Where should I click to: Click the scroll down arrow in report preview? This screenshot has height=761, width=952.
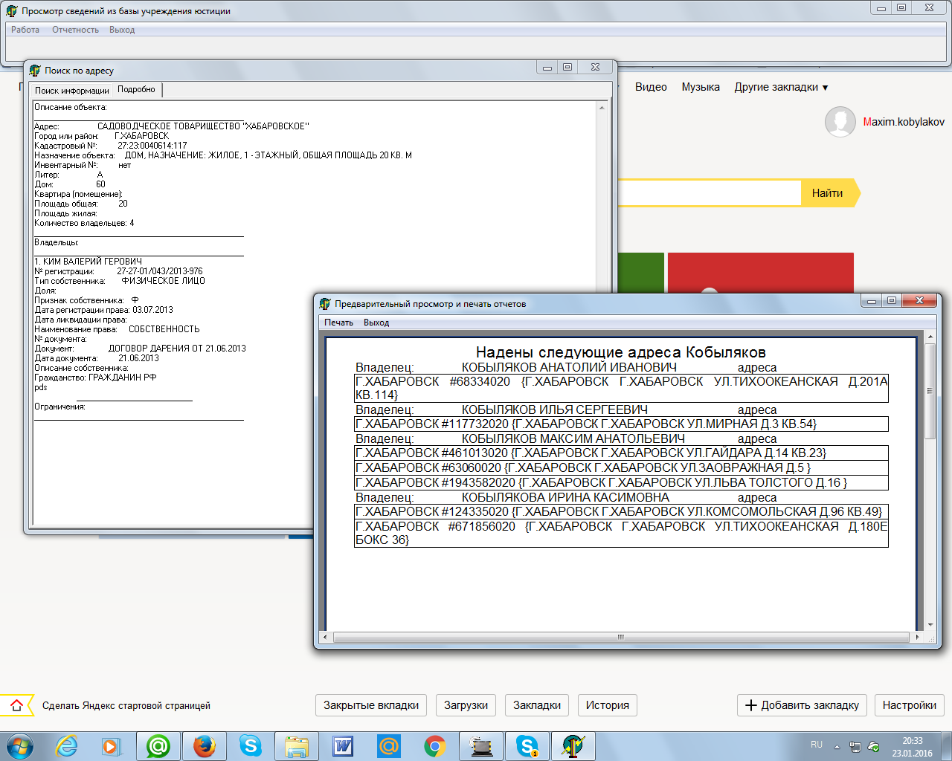click(x=930, y=626)
